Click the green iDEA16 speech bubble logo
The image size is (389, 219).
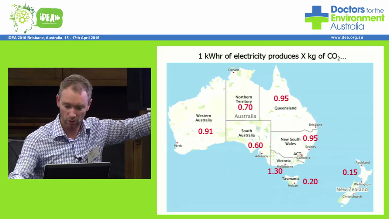tap(49, 18)
